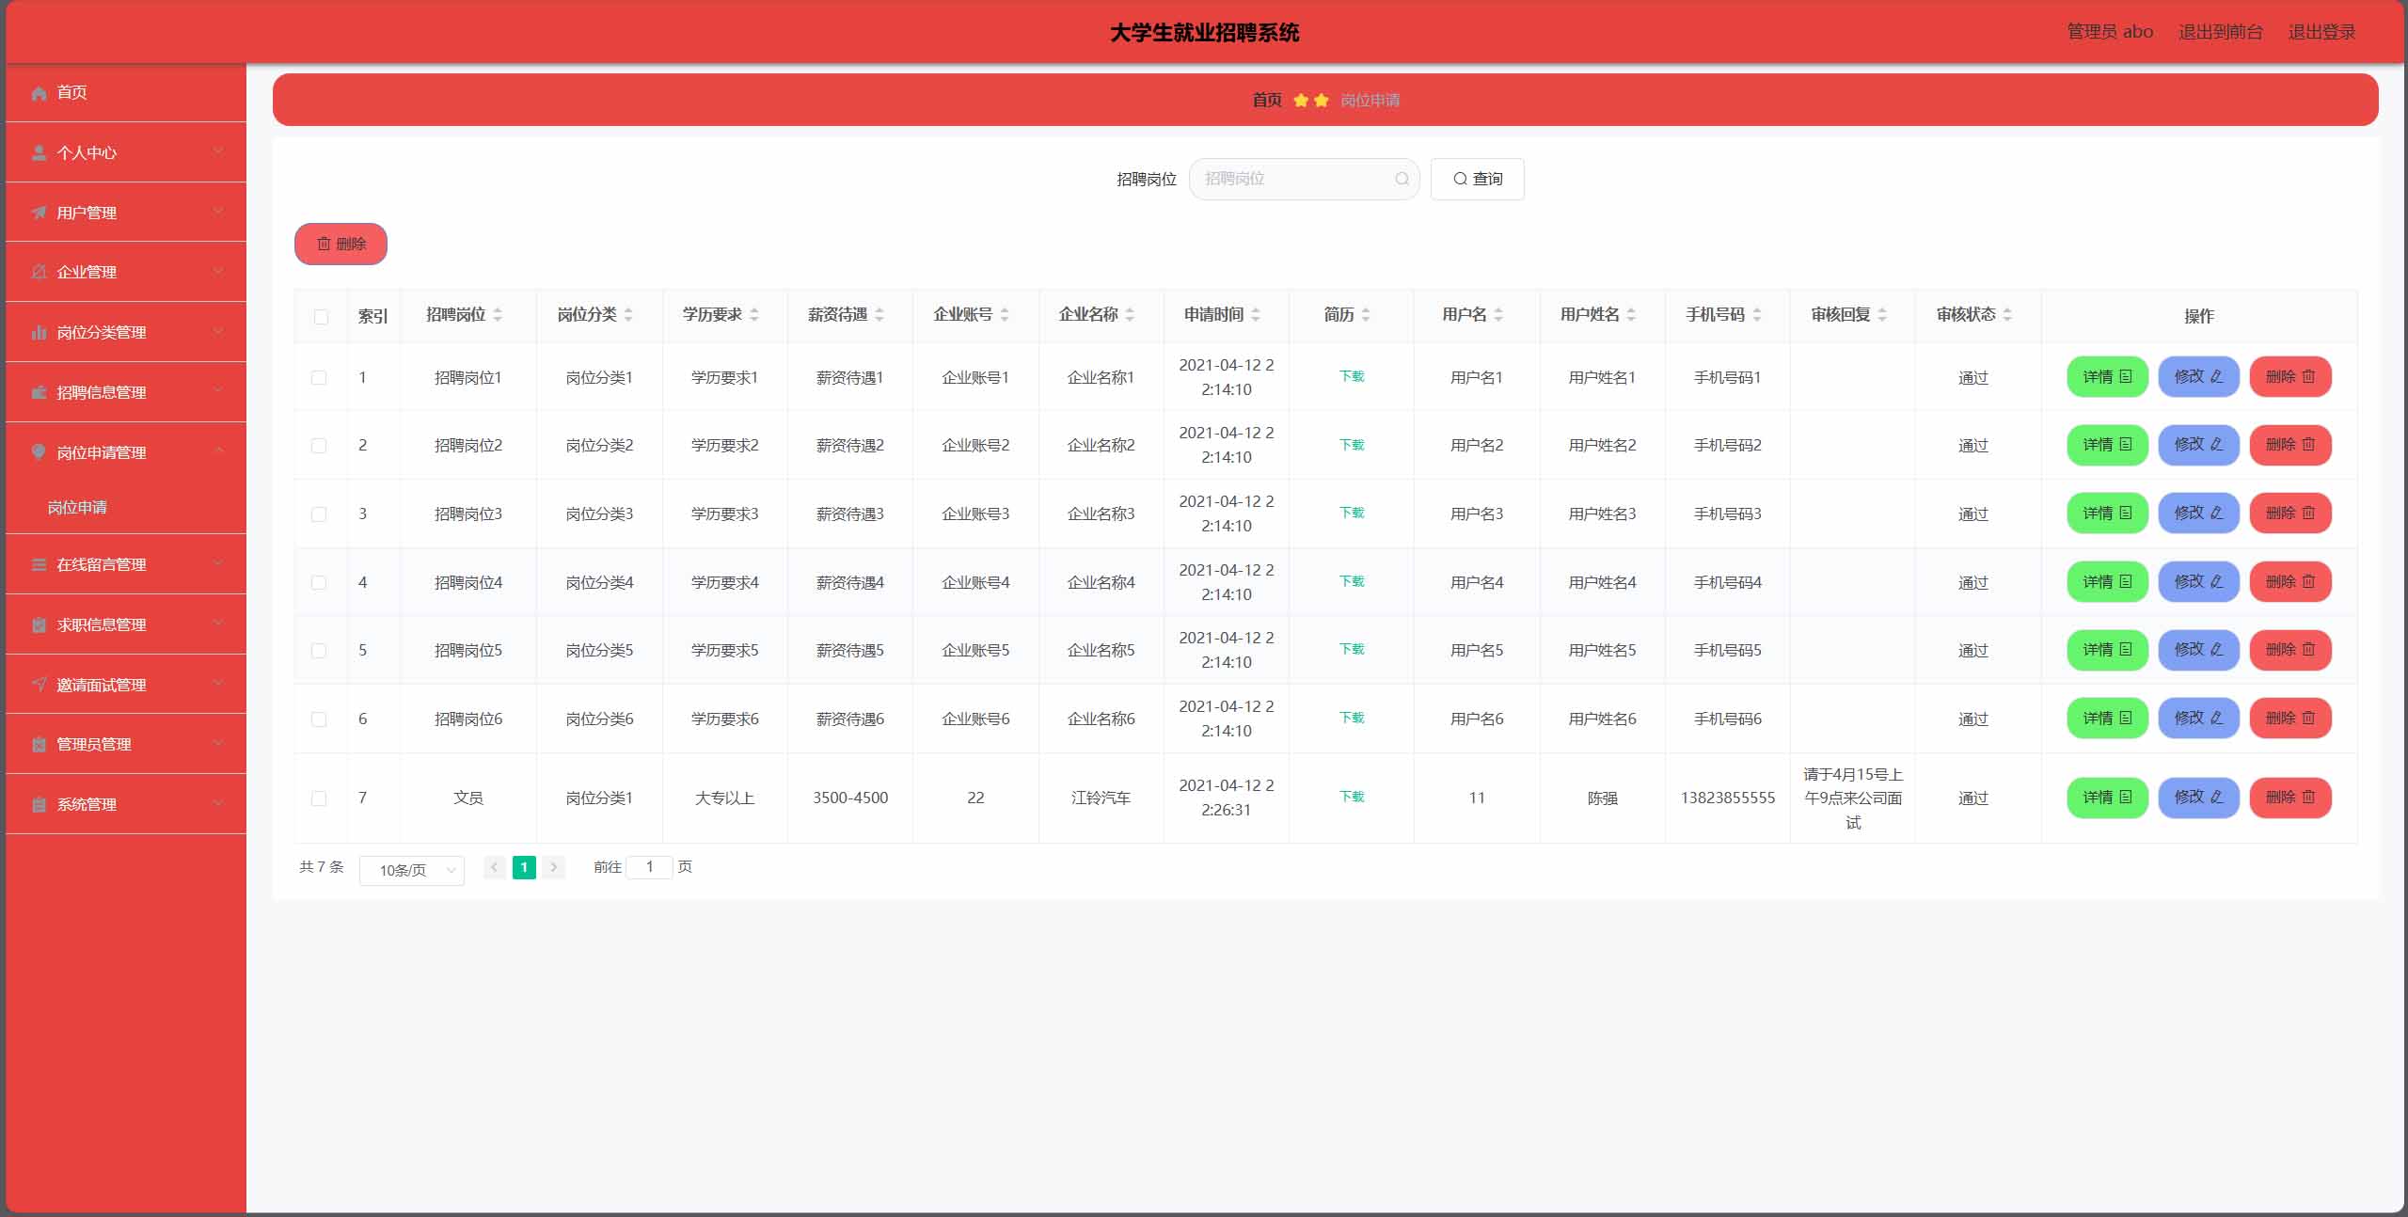
Task: Click the 前往 page number input
Action: (x=649, y=867)
